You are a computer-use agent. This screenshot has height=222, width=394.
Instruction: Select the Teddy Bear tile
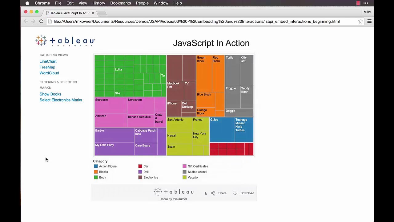(247, 97)
